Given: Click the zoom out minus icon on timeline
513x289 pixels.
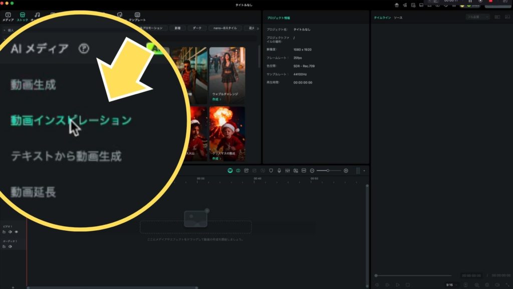Looking at the screenshot, I should click(312, 171).
